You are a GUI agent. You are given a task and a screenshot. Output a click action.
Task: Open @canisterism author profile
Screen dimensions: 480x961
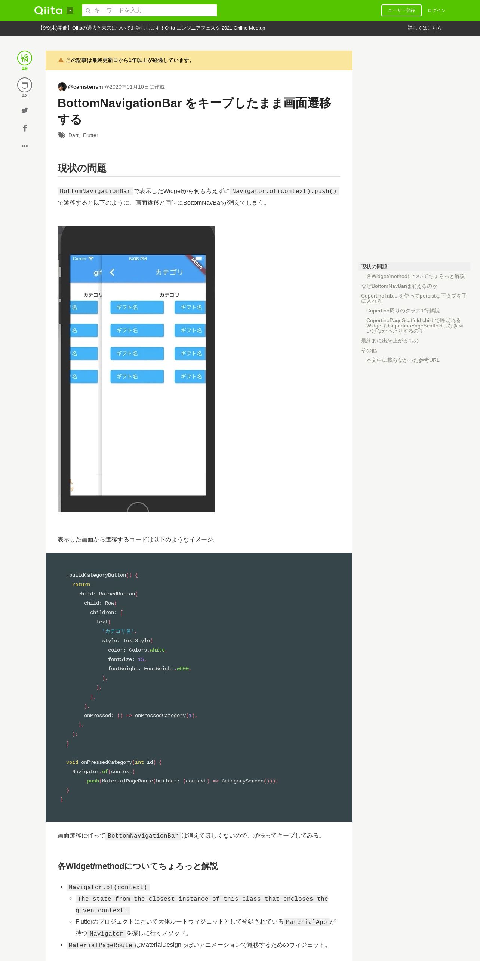[x=85, y=87]
